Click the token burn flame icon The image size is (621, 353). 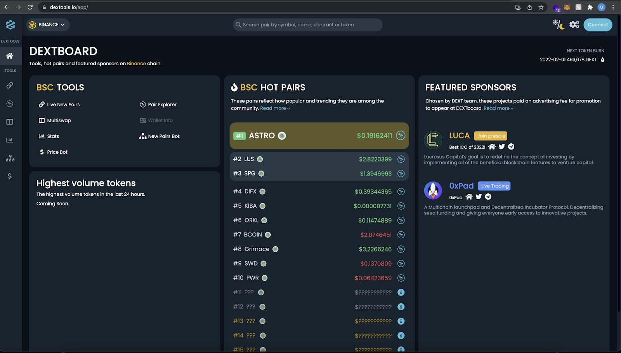coord(603,60)
